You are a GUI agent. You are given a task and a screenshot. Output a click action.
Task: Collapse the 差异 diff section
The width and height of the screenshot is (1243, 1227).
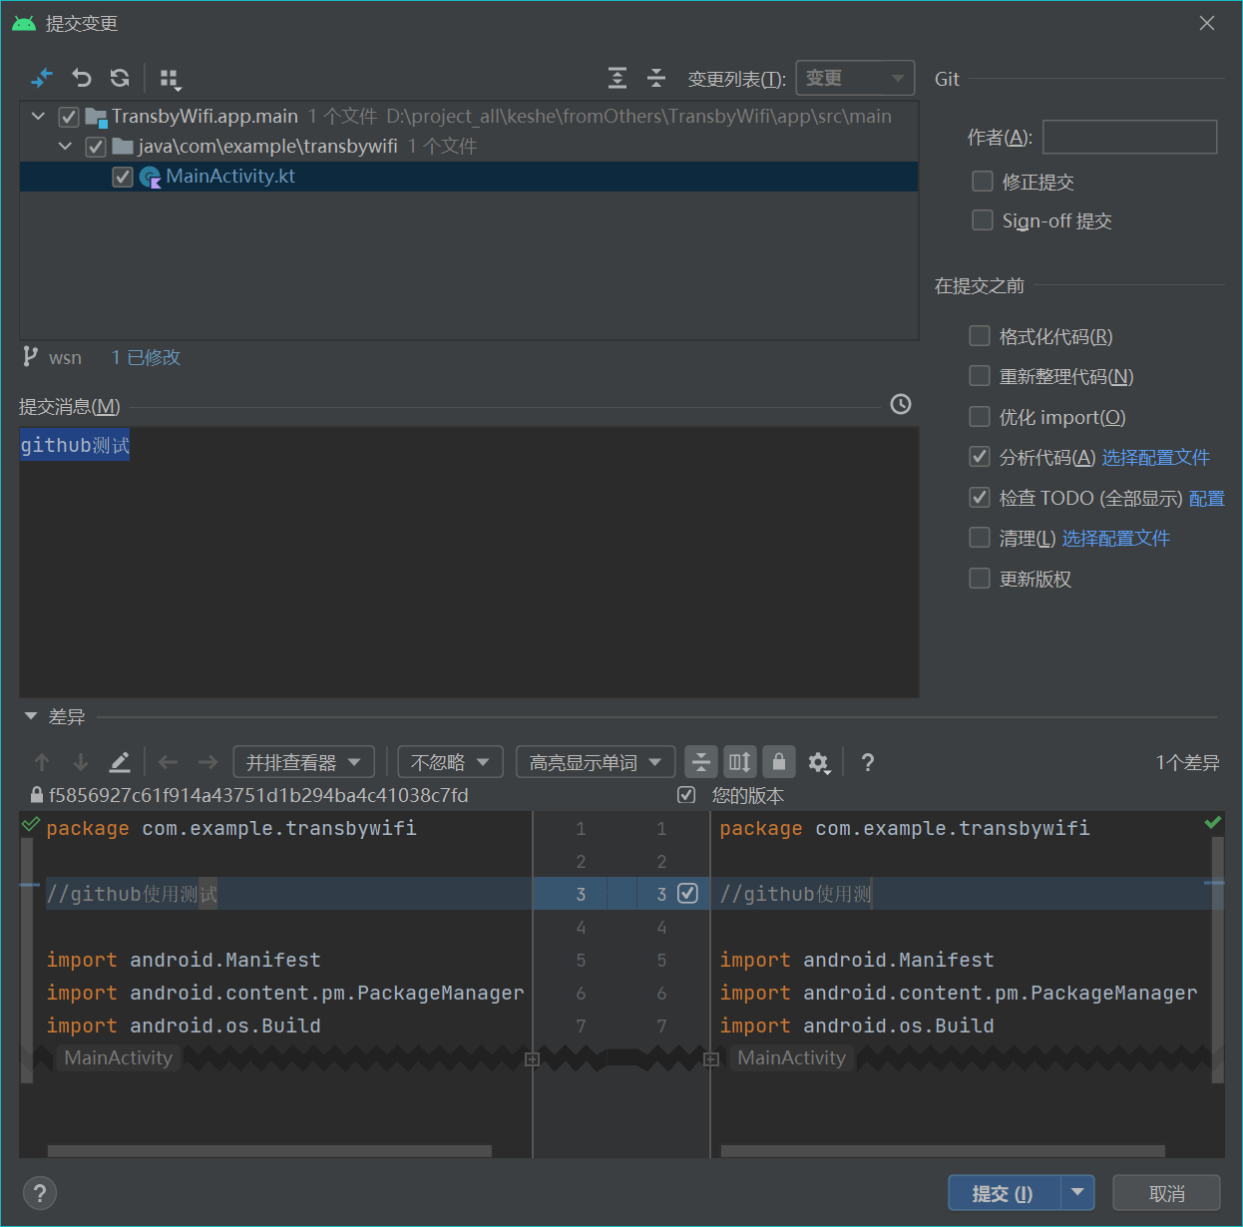click(x=31, y=716)
